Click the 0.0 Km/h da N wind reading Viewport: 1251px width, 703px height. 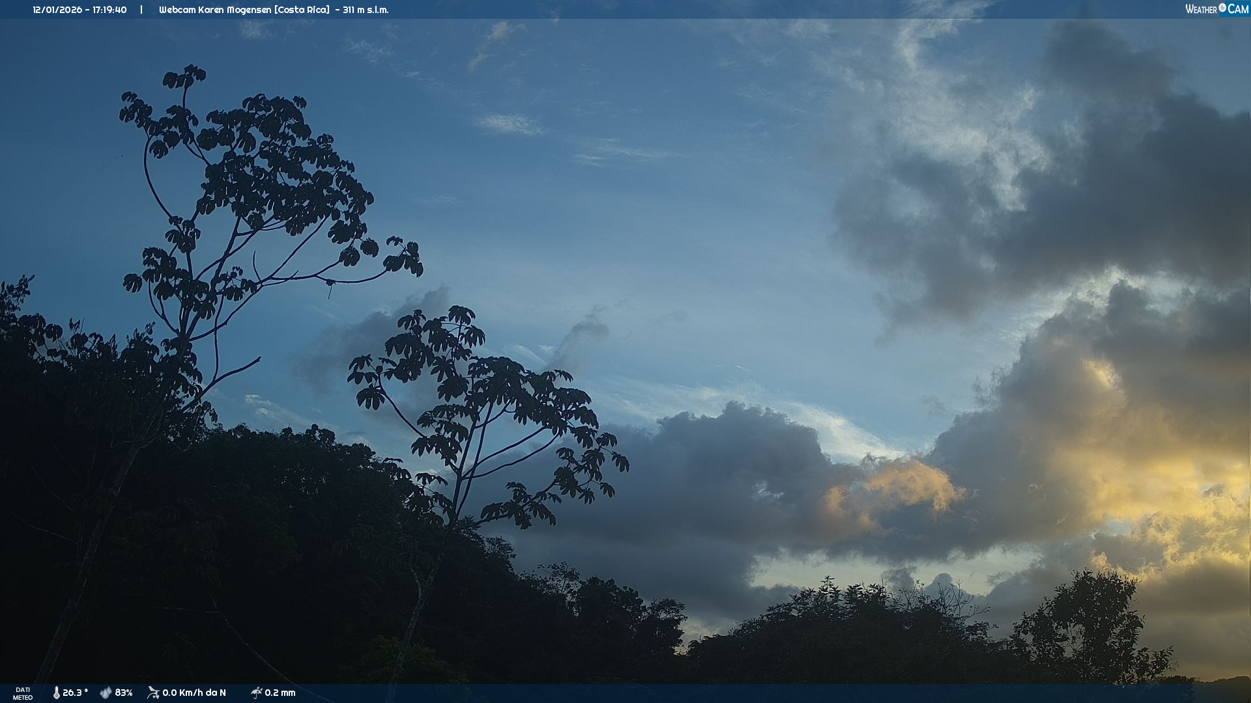coord(194,693)
